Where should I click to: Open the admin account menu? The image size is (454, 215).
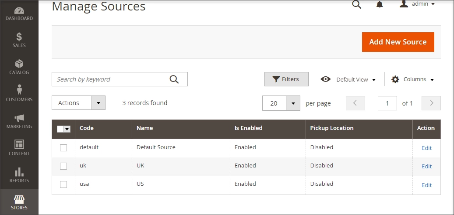(417, 4)
